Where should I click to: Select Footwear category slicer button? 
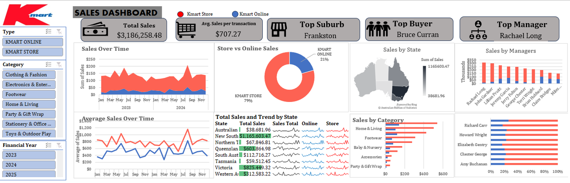[29, 94]
